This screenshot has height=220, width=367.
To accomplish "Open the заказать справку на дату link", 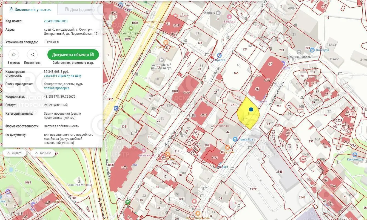I will click(62, 76).
